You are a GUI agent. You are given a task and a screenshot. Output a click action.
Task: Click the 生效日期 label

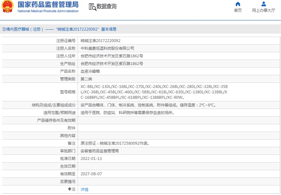[68, 166]
